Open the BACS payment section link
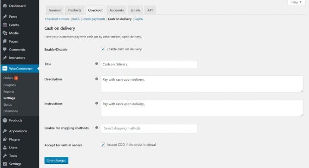The height and width of the screenshot is (168, 309). [x=76, y=19]
